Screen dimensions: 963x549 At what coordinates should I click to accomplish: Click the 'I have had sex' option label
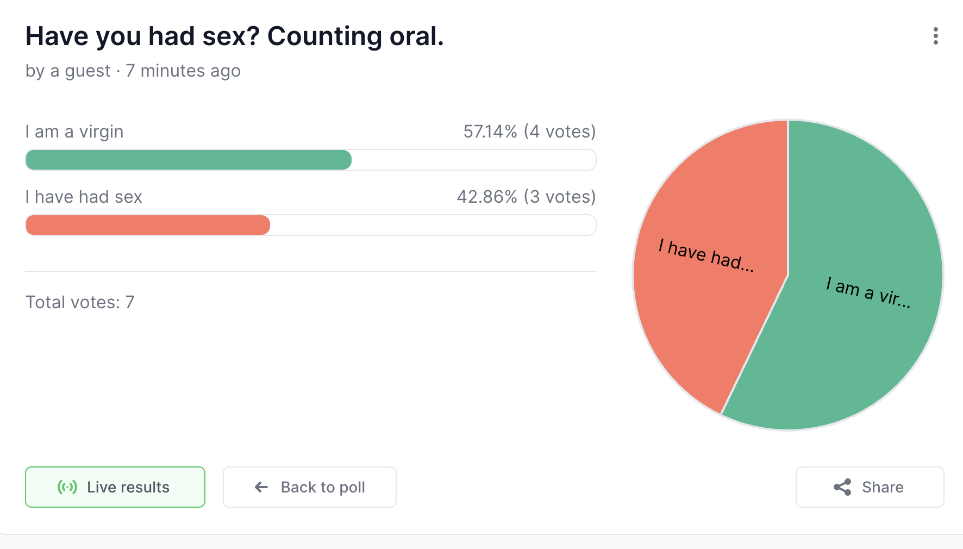point(84,197)
